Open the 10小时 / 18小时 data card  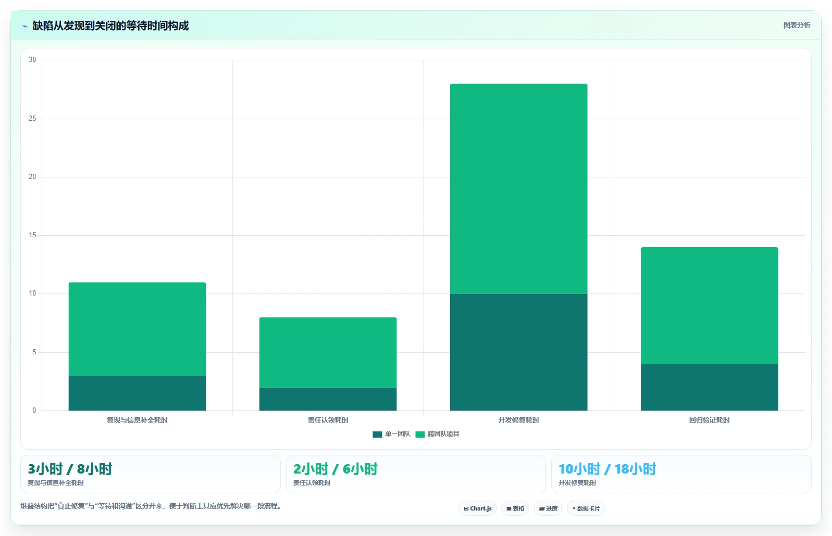681,474
